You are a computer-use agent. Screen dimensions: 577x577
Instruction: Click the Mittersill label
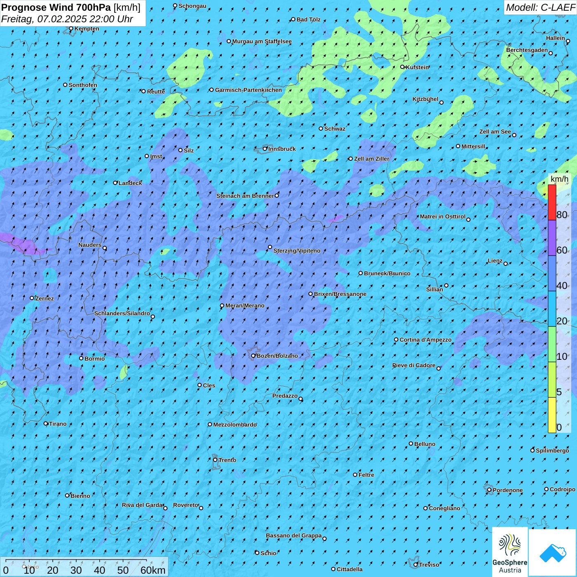(x=473, y=146)
